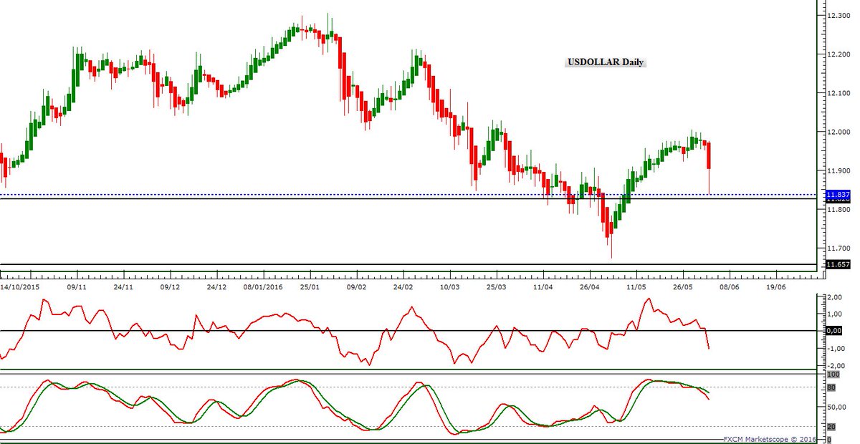Click the 09/12 date axis label
This screenshot has height=444, width=860.
click(x=171, y=286)
